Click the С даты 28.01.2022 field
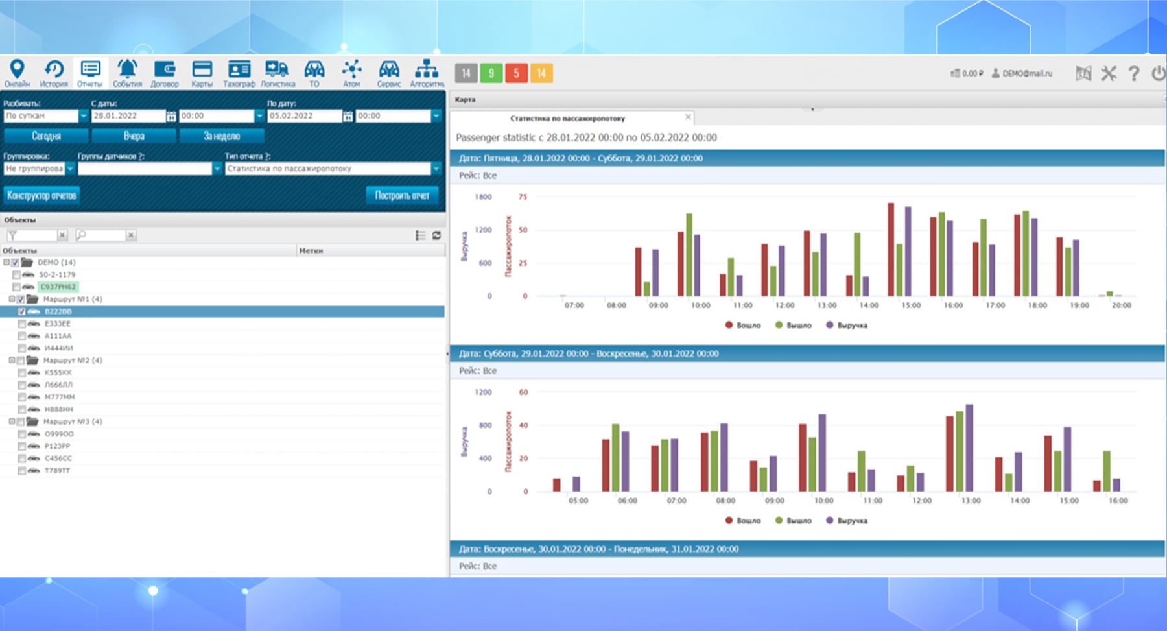1167x631 pixels. 128,116
